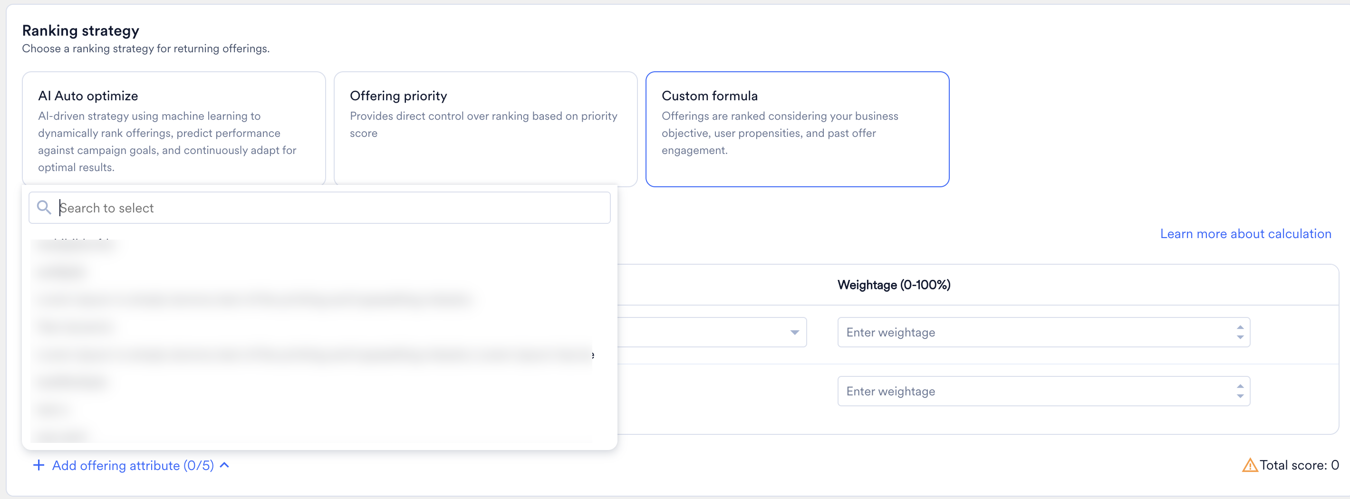Open Learn more about calculation link
This screenshot has height=499, width=1350.
pos(1245,234)
